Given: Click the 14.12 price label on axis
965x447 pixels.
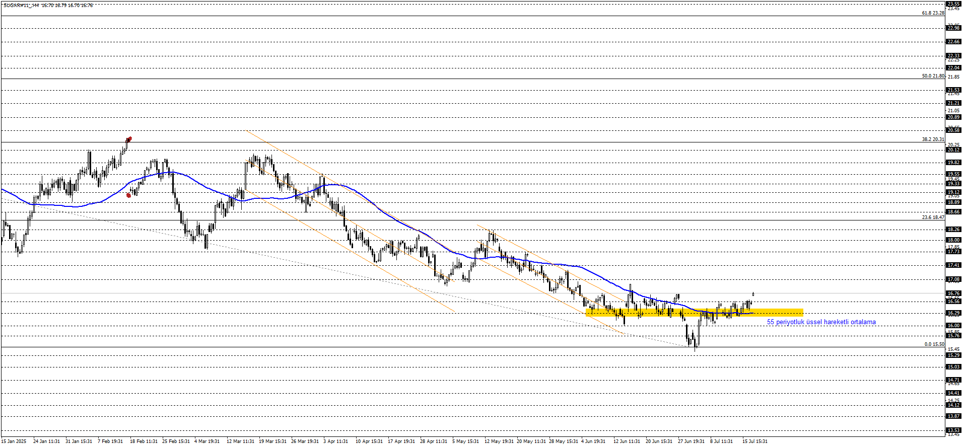Looking at the screenshot, I should (953, 405).
